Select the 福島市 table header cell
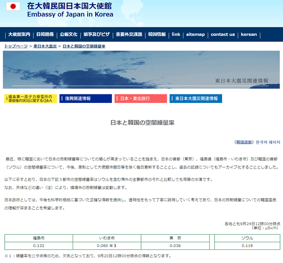 (x=39, y=238)
